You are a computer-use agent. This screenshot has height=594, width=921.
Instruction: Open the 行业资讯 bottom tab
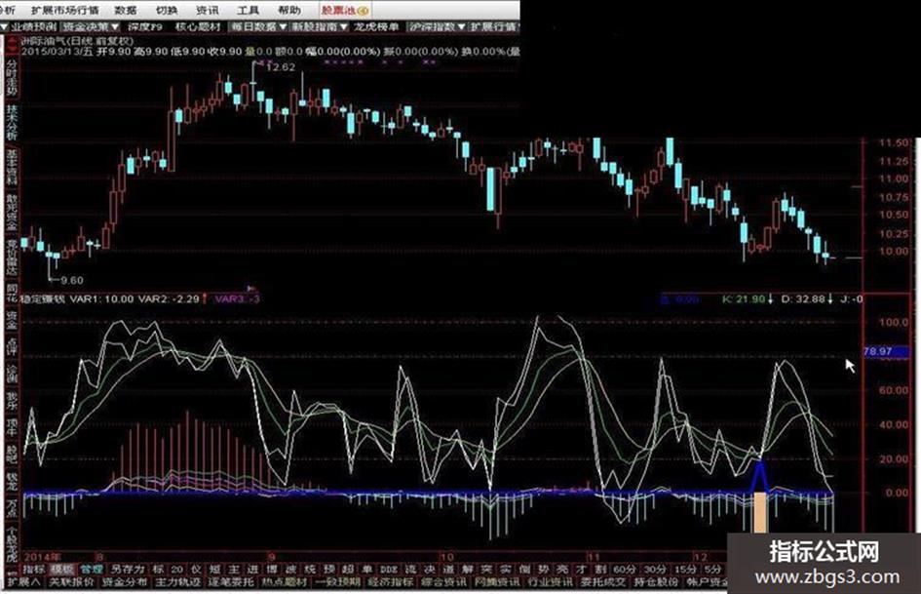coord(551,581)
